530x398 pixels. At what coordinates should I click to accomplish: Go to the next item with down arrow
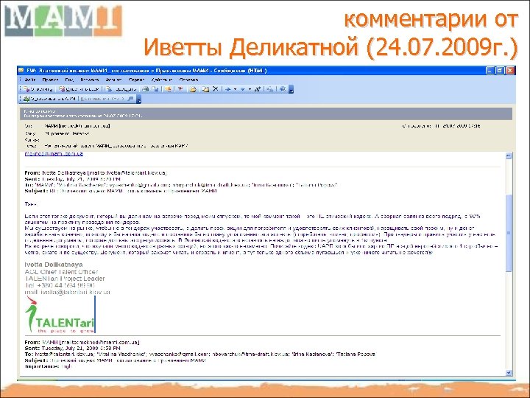point(243,89)
